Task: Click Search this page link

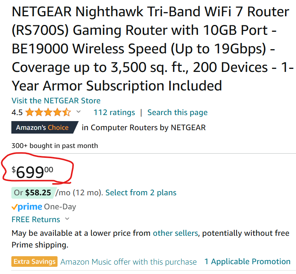Action: (x=178, y=112)
